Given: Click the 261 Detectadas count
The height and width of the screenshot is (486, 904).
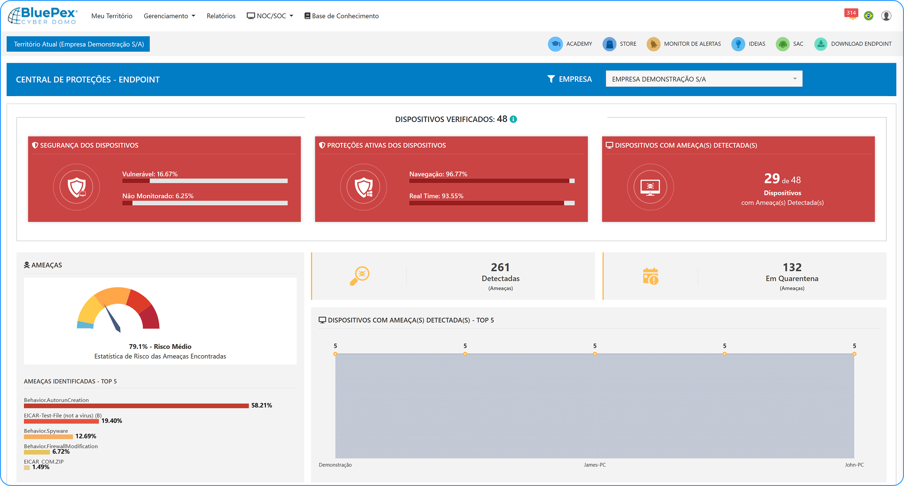Looking at the screenshot, I should tap(501, 267).
